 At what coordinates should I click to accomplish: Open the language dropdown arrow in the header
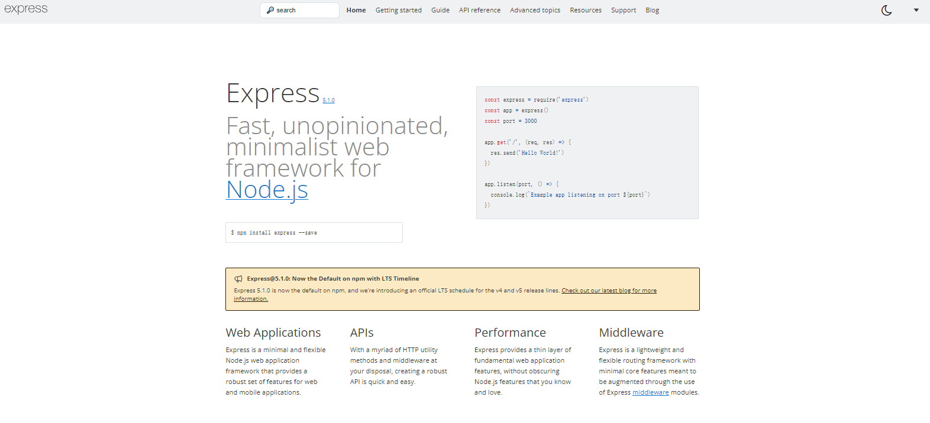(x=916, y=10)
